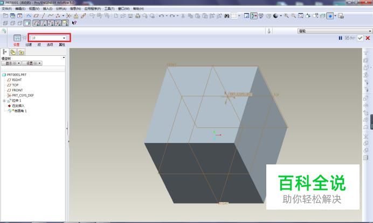Expand the 拉伸 1 feature node
The height and width of the screenshot is (223, 373).
(4, 100)
